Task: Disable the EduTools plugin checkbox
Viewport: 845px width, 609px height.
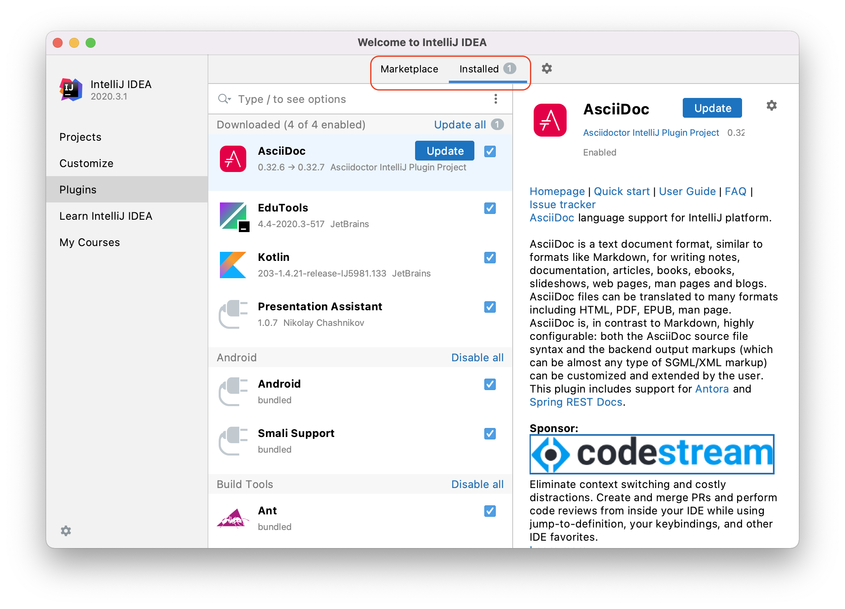Action: click(x=490, y=208)
